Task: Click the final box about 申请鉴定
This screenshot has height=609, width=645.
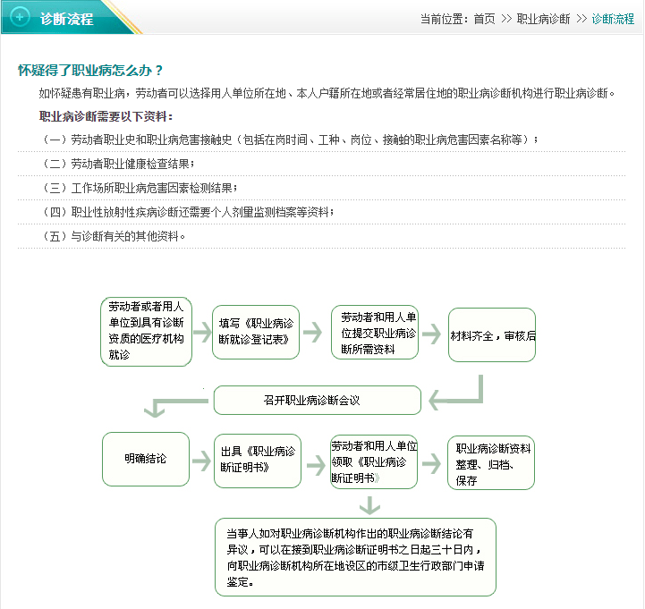Action: coord(355,557)
